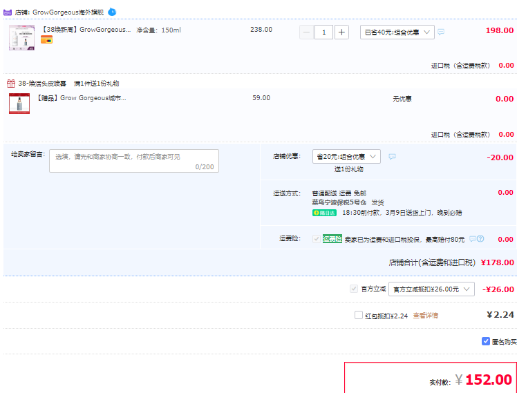Click the 59.00 gift price
Image resolution: width=517 pixels, height=393 pixels.
(x=261, y=98)
